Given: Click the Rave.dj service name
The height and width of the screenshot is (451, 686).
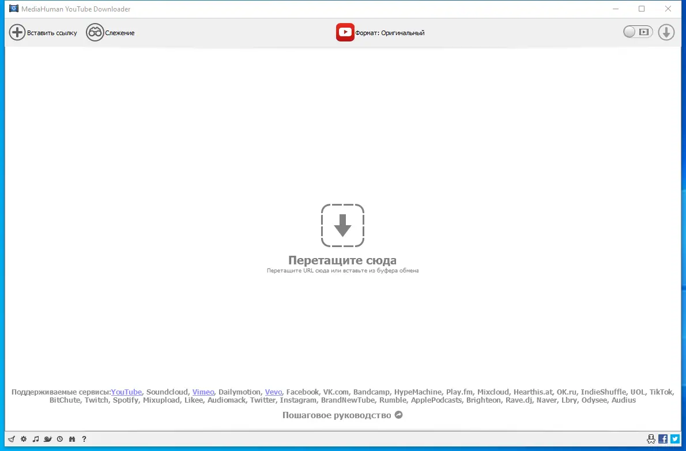Looking at the screenshot, I should pyautogui.click(x=519, y=400).
